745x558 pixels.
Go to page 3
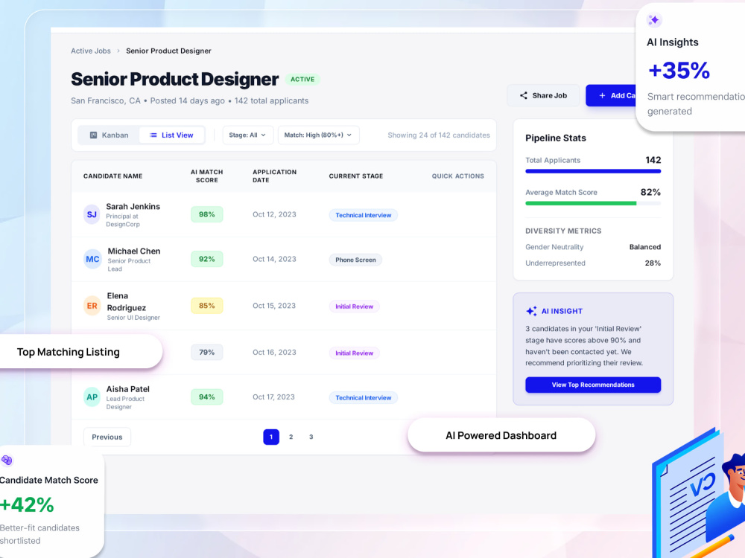click(x=311, y=437)
